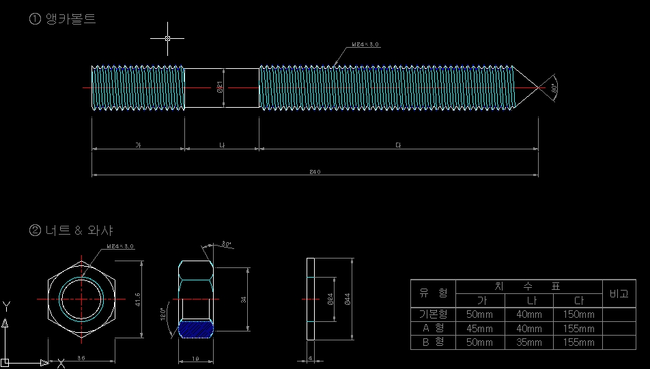Viewport: 650px width, 369px height.
Task: Click the washer side view rectangle
Action: pyautogui.click(x=311, y=299)
